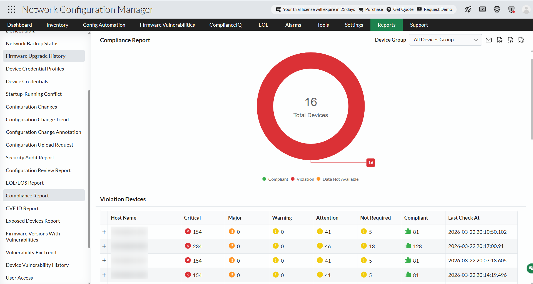
Task: Open the Settings gear icon
Action: point(497,9)
